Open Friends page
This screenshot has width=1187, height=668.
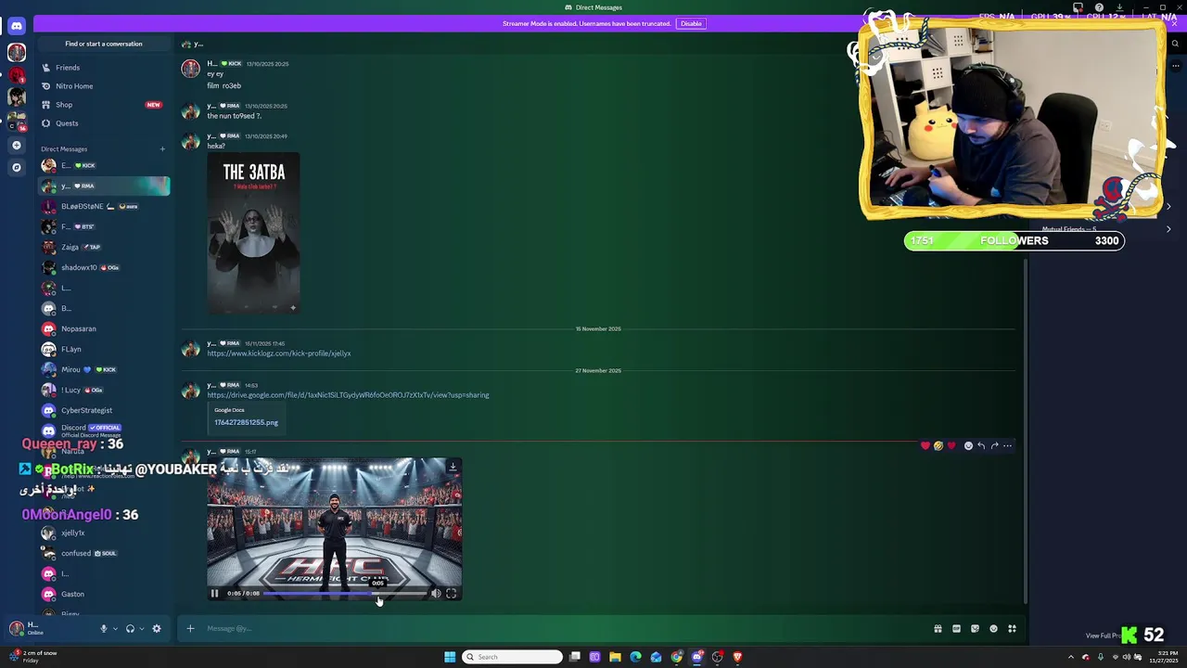(104, 68)
